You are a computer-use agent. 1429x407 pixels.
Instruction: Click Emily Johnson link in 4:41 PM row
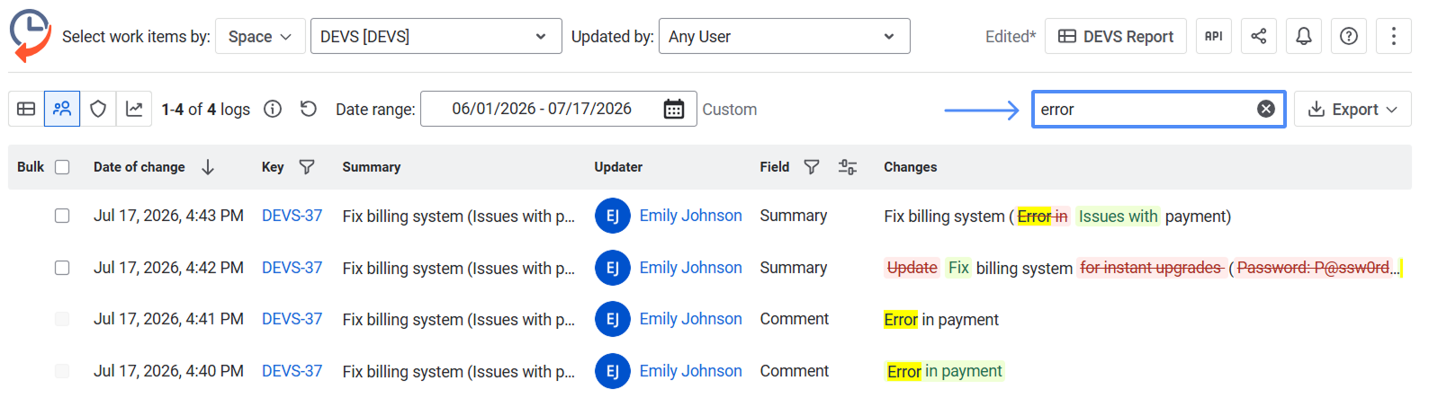click(x=690, y=319)
